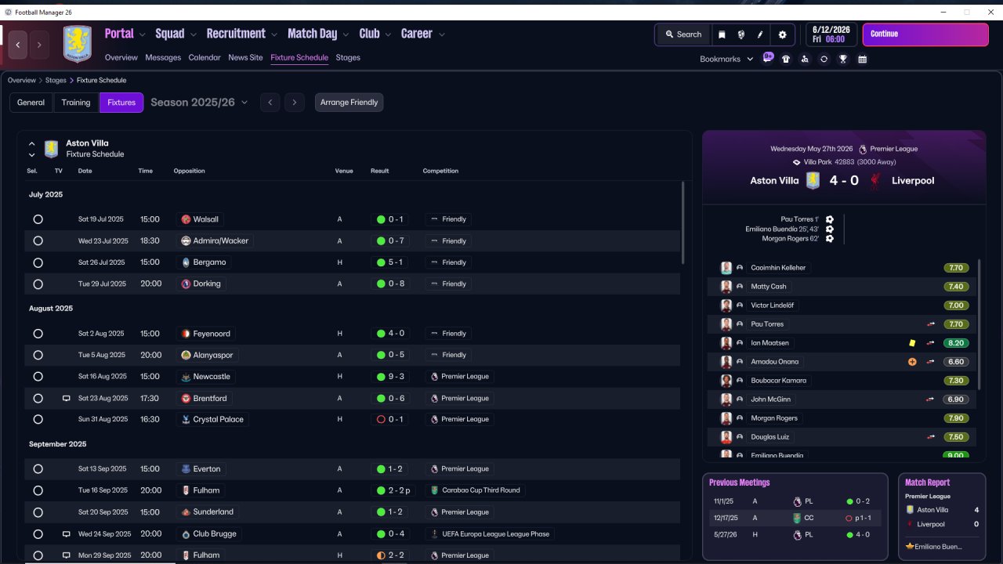Open the 9+ notifications speech bubble icon
The height and width of the screenshot is (564, 1003).
point(768,58)
